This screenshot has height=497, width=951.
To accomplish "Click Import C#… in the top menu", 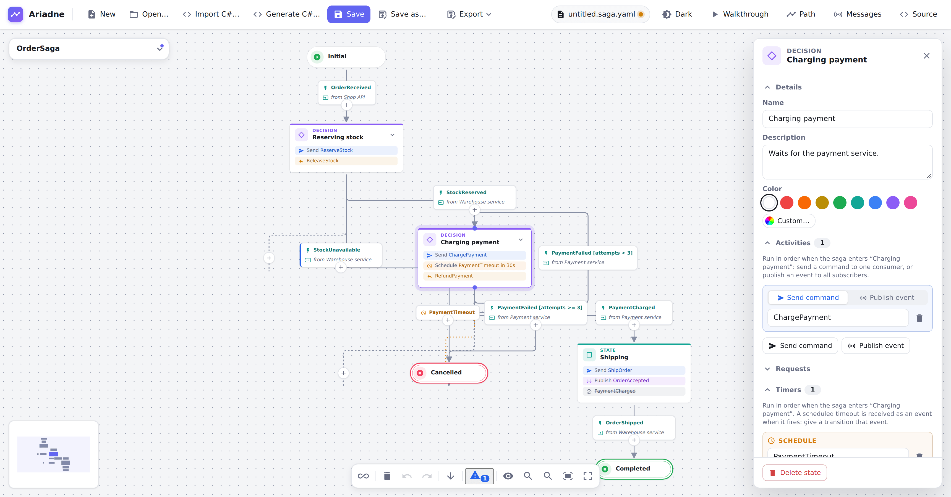I will [x=211, y=14].
